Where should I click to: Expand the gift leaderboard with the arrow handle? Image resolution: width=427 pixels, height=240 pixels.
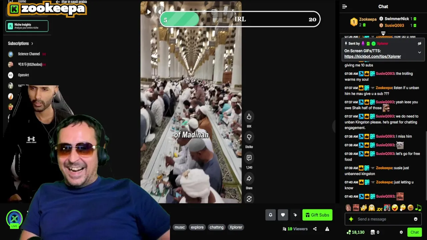tap(383, 33)
